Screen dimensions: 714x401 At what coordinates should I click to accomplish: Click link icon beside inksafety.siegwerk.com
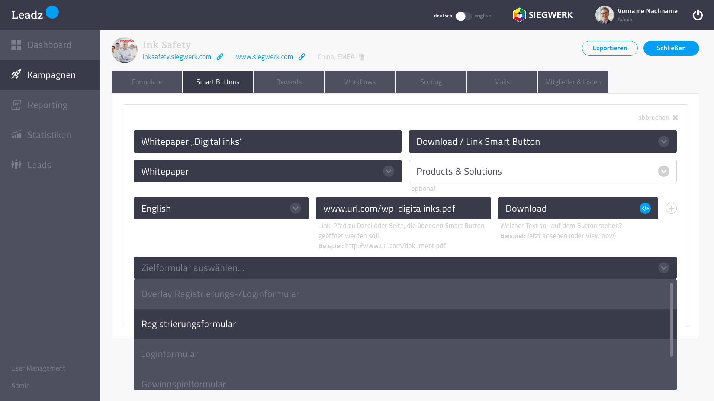pyautogui.click(x=220, y=57)
